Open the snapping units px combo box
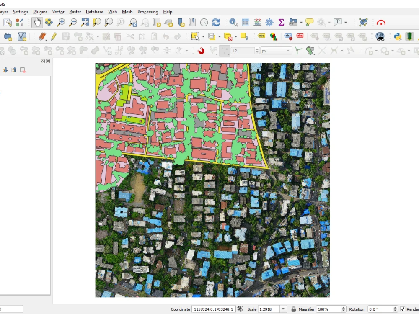The width and height of the screenshot is (419, 314). (276, 50)
